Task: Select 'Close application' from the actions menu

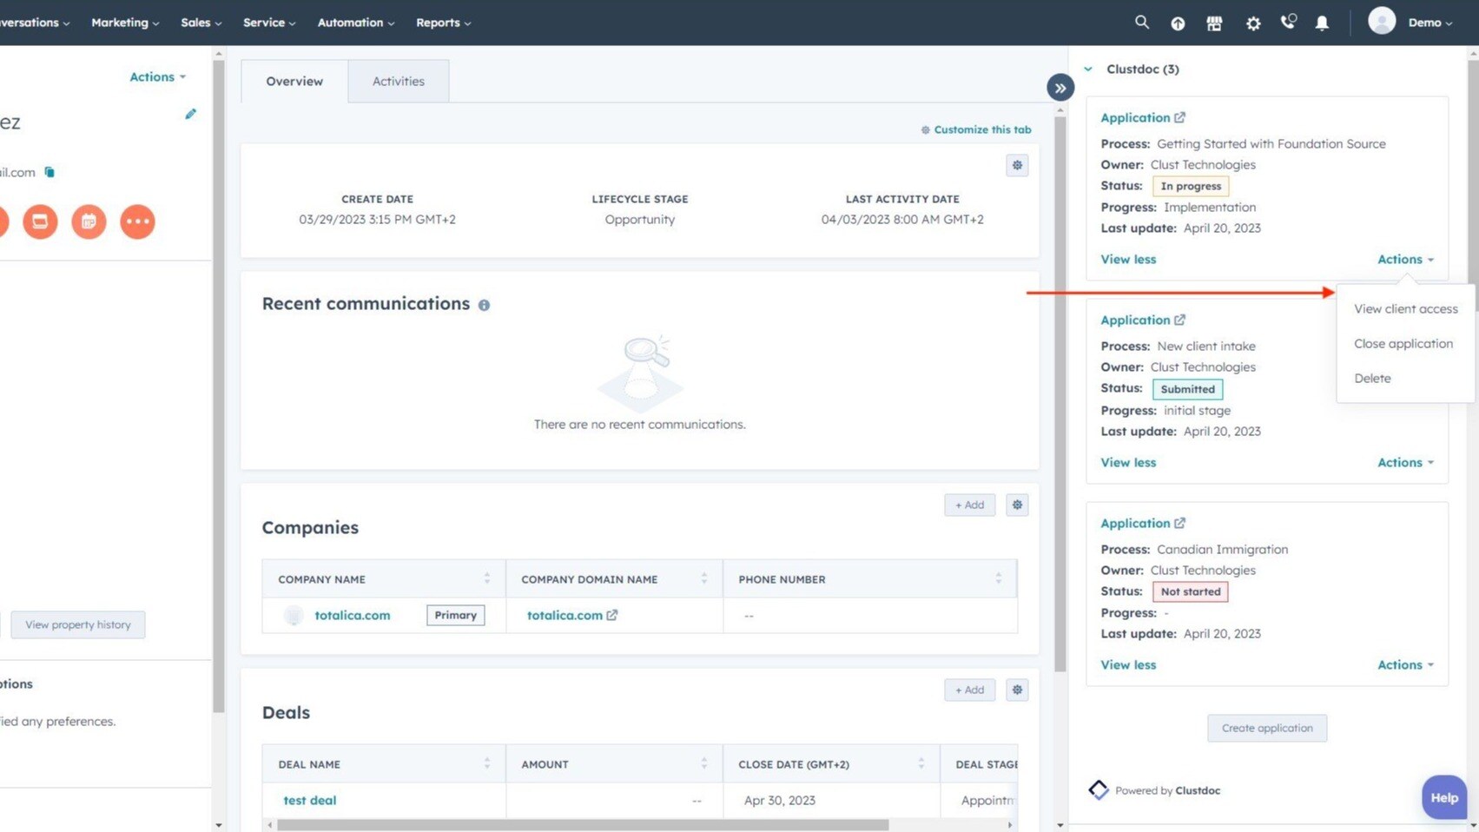Action: click(1403, 343)
